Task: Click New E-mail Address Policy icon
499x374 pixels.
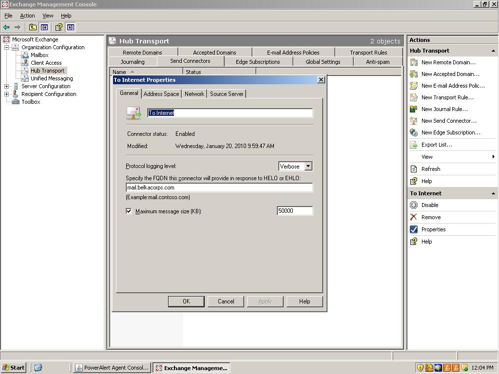Action: [414, 86]
